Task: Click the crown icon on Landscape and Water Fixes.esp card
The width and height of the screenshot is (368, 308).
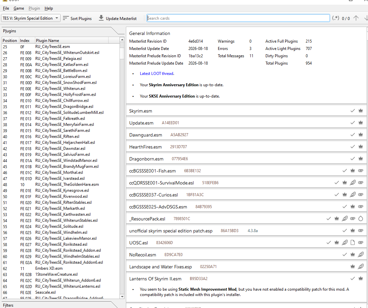Action: (x=352, y=266)
